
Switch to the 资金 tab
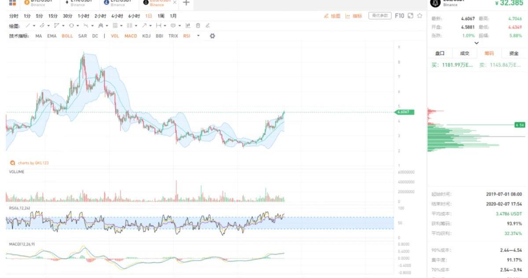click(x=513, y=54)
